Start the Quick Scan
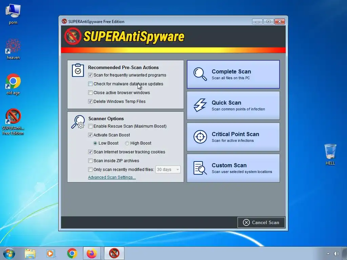 click(x=233, y=106)
